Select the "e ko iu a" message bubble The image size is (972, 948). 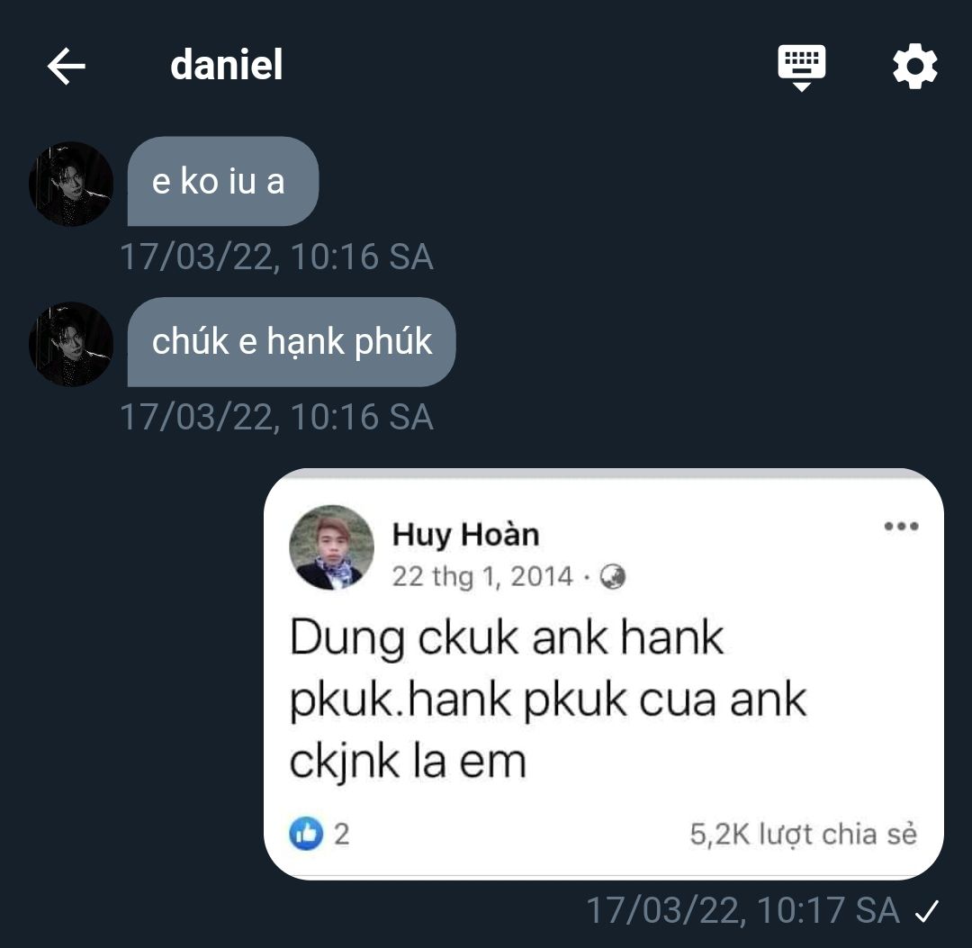[223, 181]
